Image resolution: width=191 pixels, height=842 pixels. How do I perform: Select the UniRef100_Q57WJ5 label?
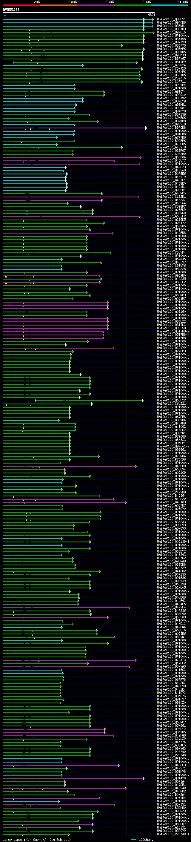171,259
